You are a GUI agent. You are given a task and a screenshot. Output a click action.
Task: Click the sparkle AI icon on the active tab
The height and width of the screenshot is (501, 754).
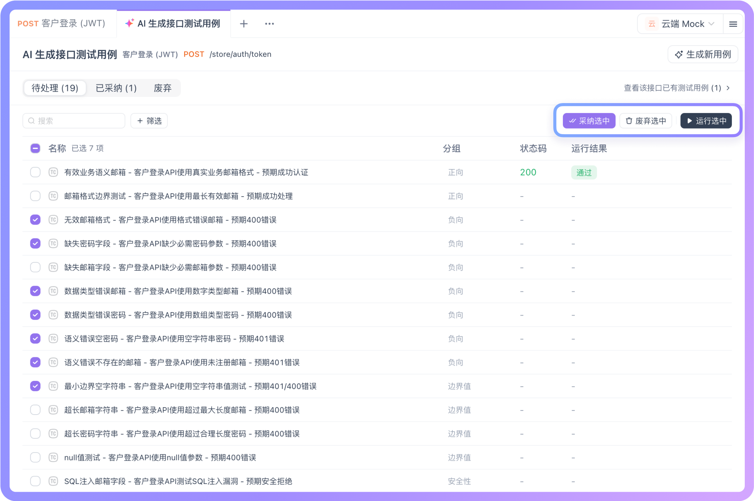pos(129,23)
